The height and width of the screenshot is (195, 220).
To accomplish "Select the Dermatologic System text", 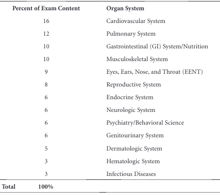I will tap(134, 149).
